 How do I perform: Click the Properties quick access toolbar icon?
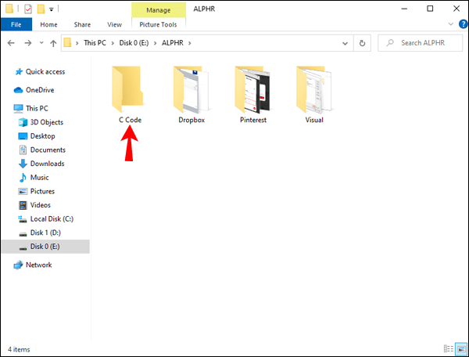coord(28,9)
